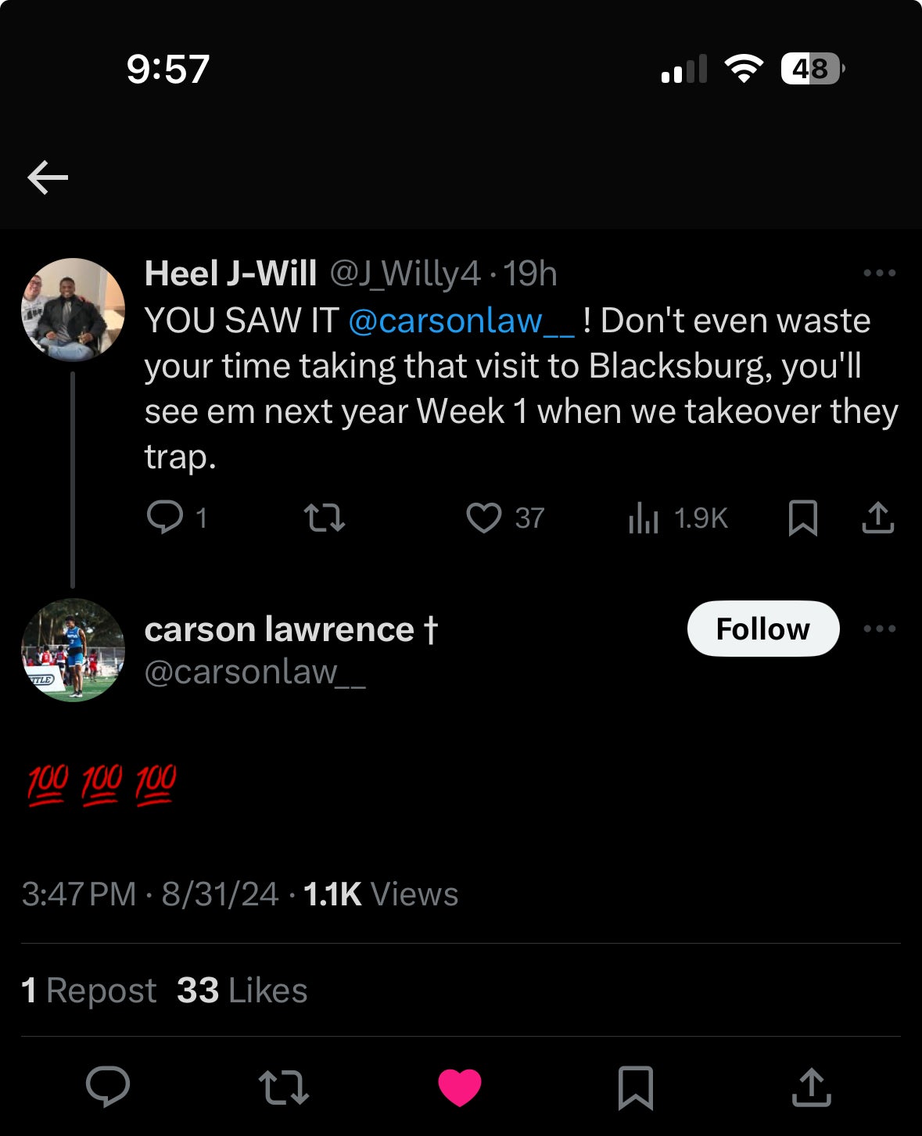
Task: Open carson lawrence's profile picture
Action: [73, 650]
